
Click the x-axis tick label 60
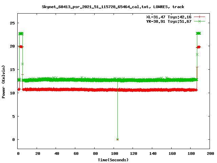[76, 153]
